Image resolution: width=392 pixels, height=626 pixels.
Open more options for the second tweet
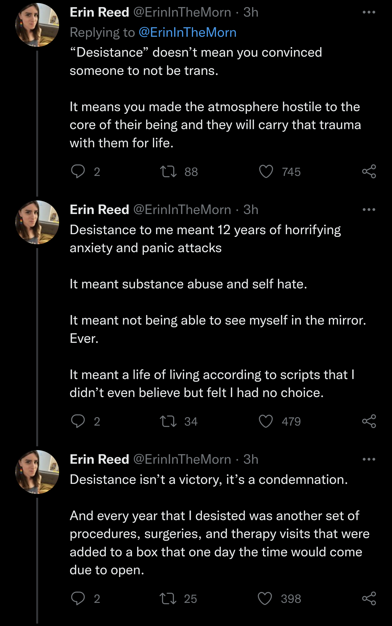369,210
